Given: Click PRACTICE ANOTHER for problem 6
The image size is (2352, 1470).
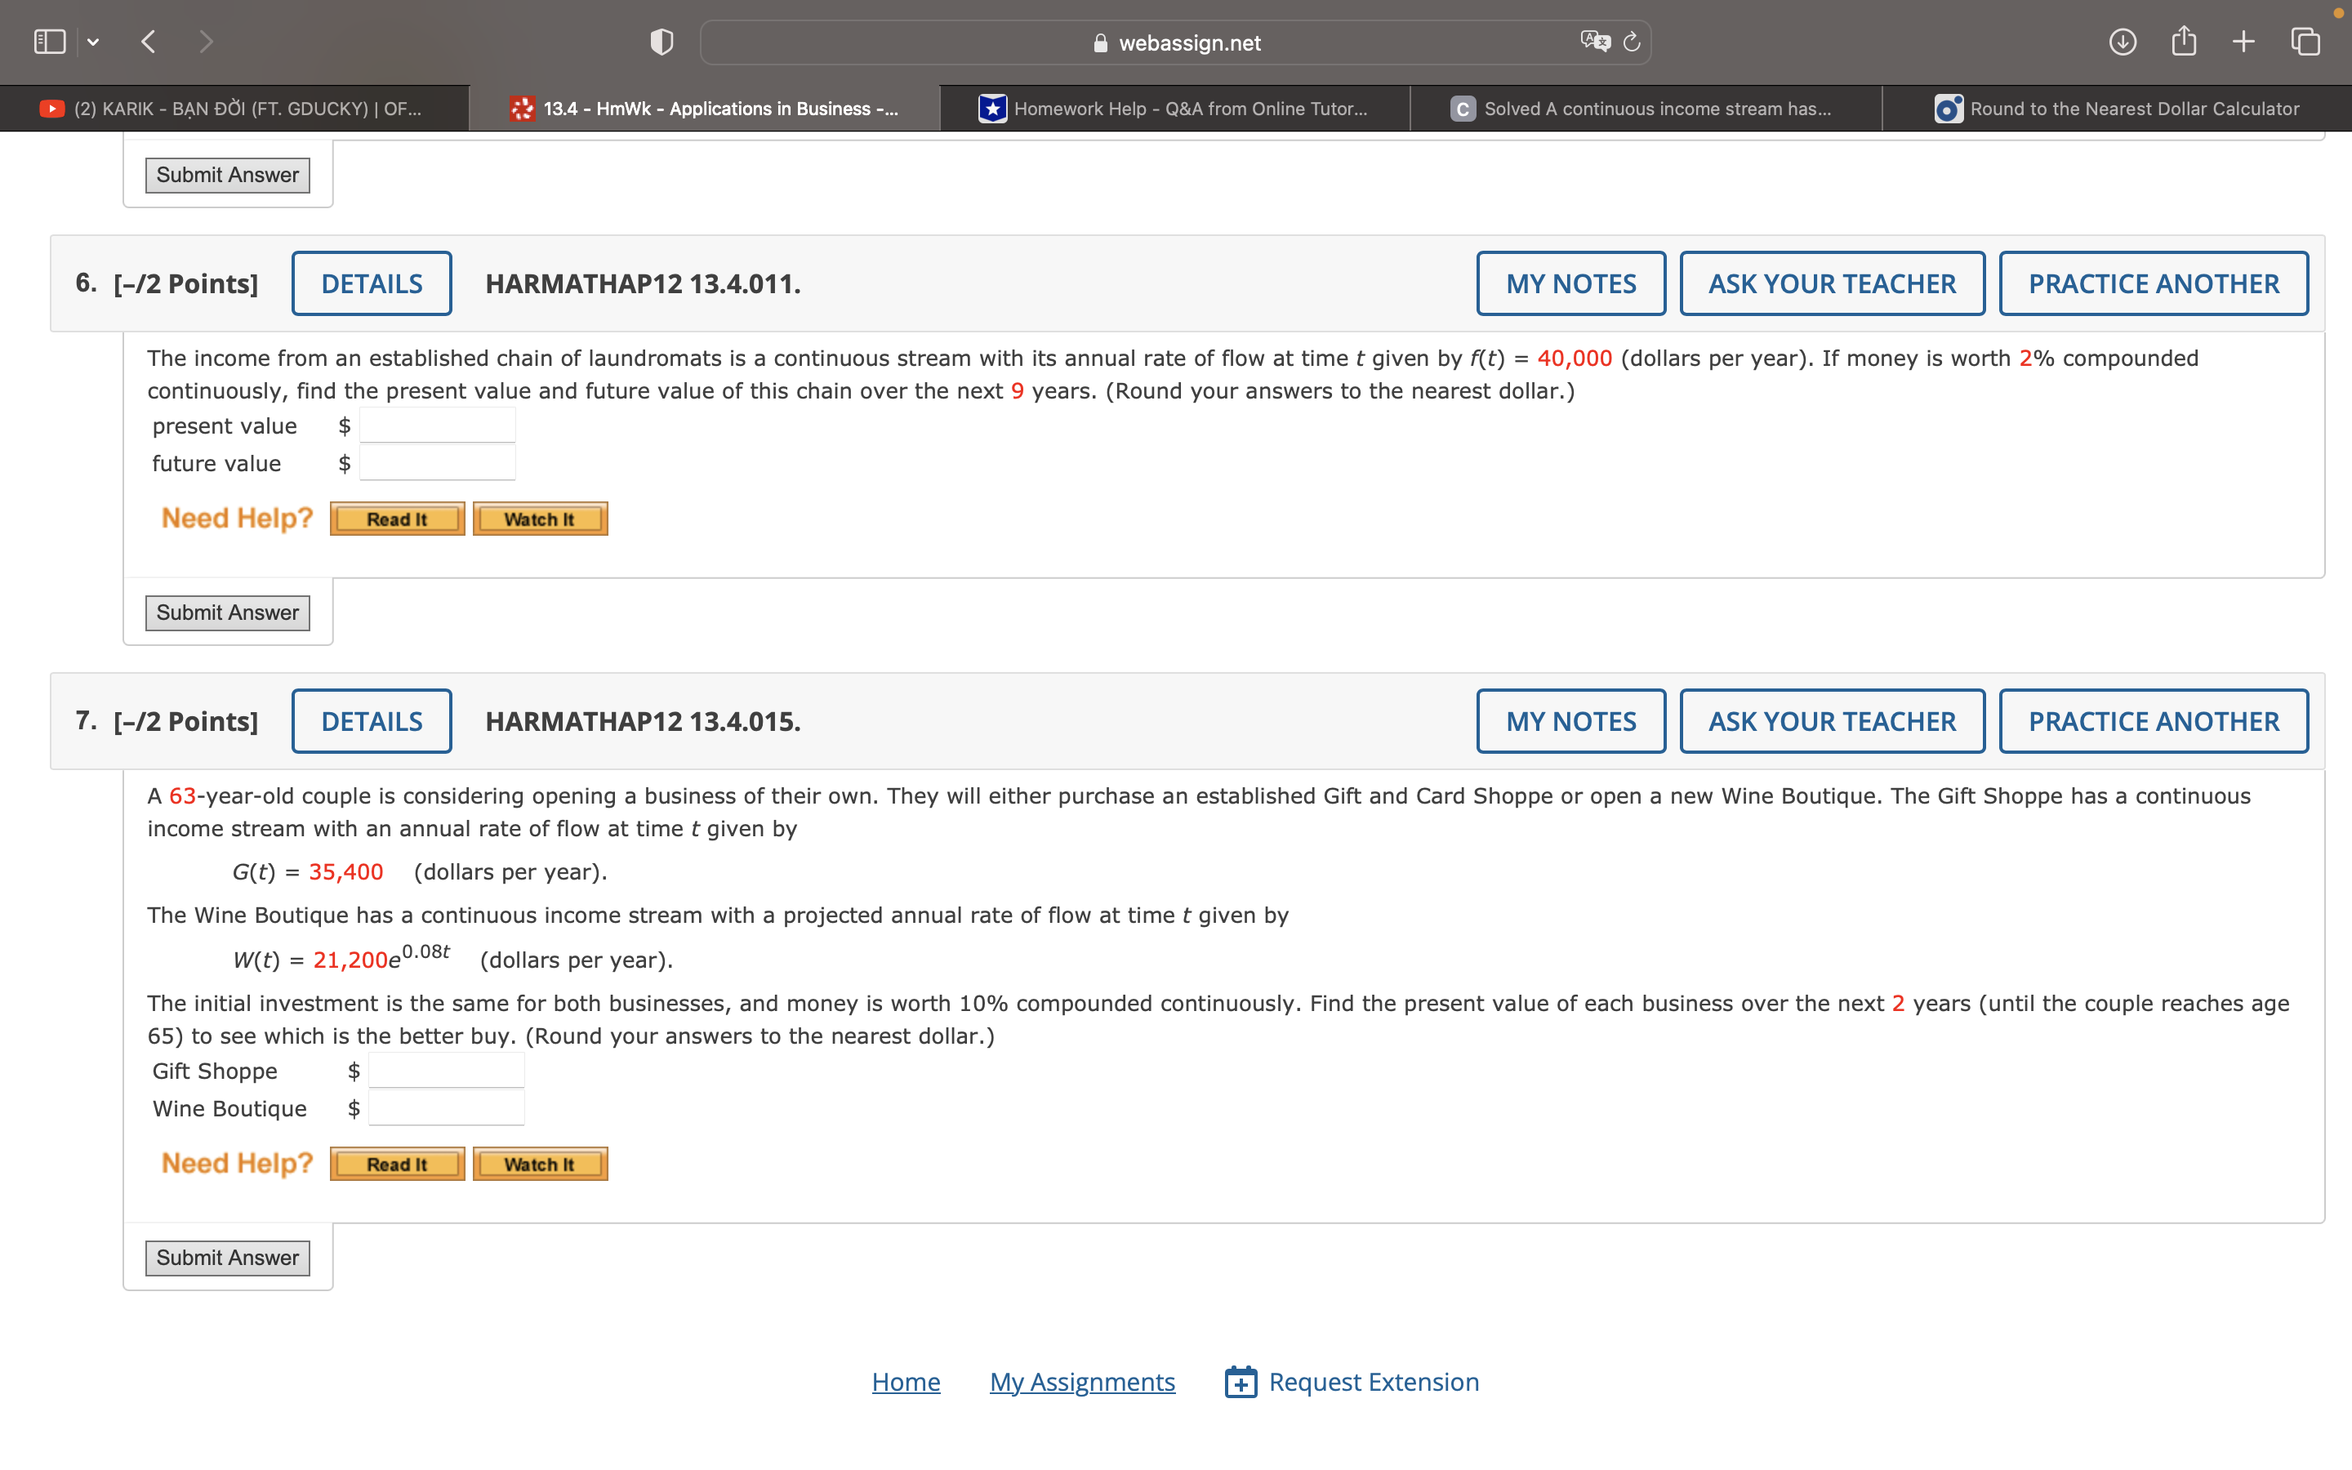Looking at the screenshot, I should (x=2152, y=283).
